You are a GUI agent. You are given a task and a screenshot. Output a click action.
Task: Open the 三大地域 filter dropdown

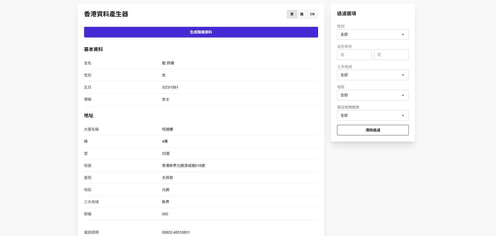[x=373, y=75]
